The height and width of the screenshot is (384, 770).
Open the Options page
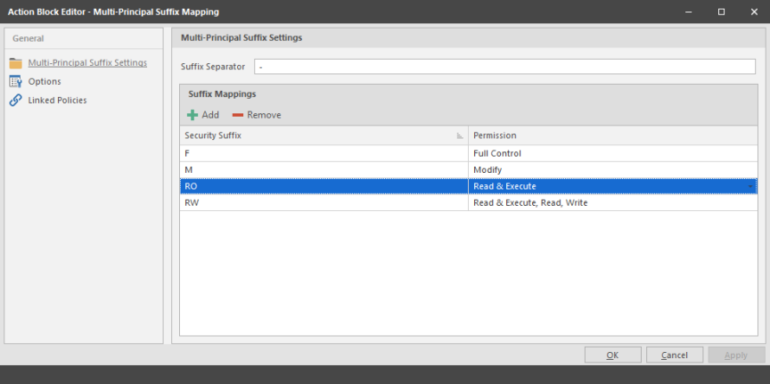45,82
